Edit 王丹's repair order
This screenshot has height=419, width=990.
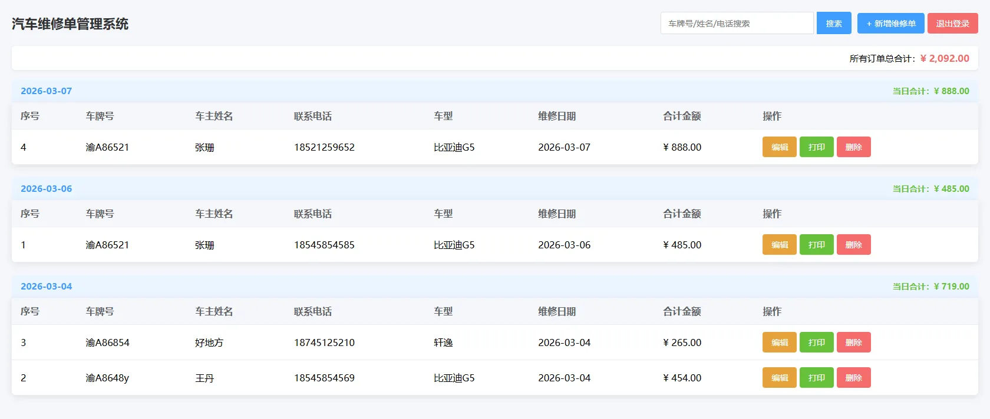[779, 378]
